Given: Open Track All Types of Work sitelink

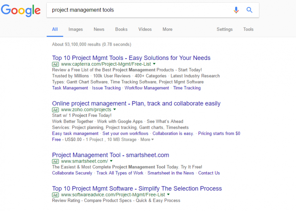Looking at the screenshot, I should (120, 173).
